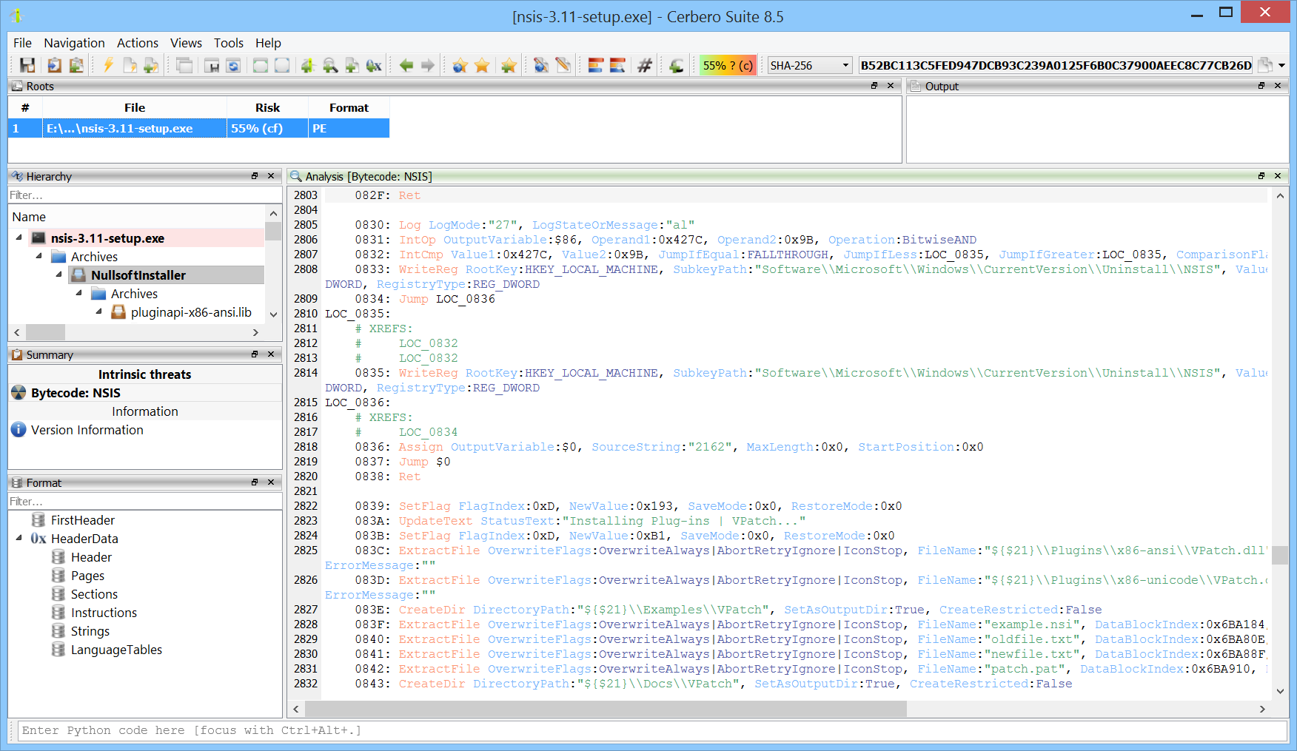Click Version Information in Summary panel
This screenshot has height=751, width=1297.
pos(87,430)
